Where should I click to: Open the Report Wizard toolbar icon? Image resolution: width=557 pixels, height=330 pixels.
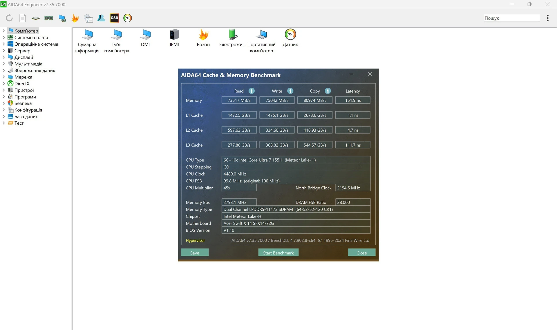tap(88, 18)
